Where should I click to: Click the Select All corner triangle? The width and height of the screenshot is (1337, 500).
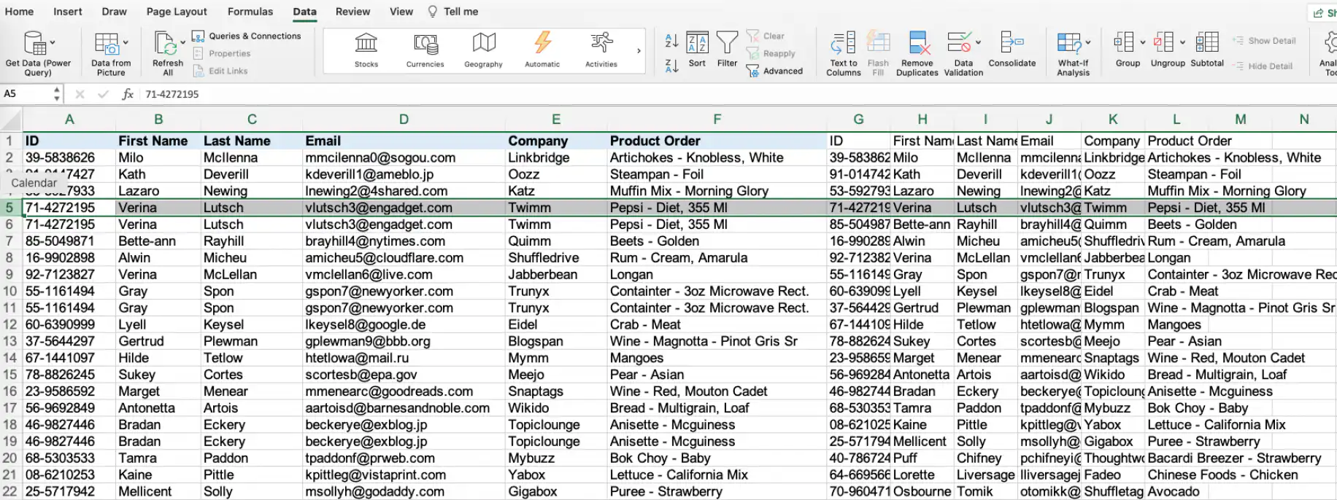coord(11,120)
